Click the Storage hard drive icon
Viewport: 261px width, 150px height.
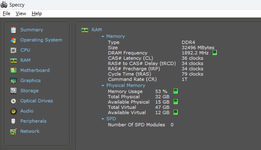(13, 91)
